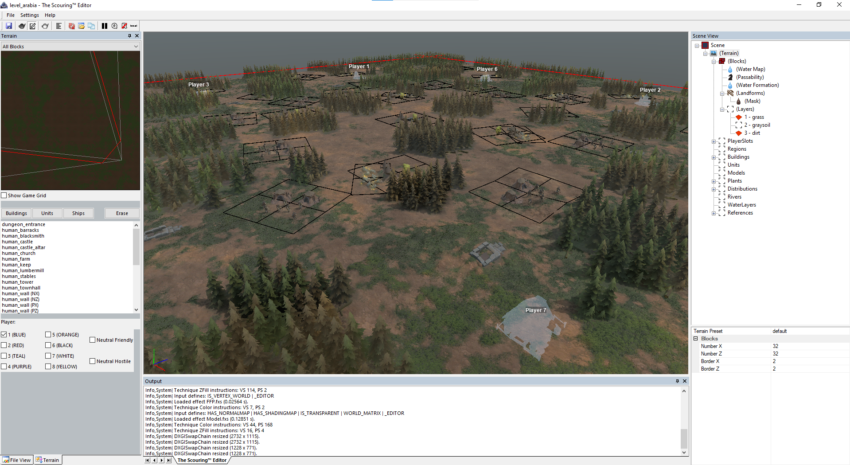Click the Erase button
850x465 pixels.
point(122,213)
